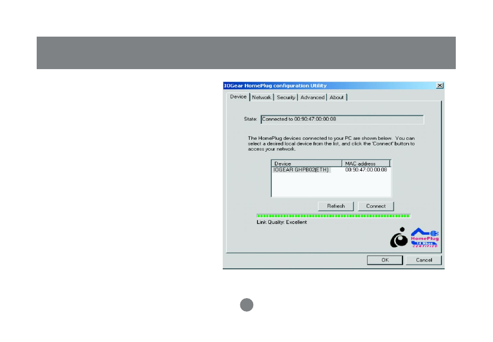Close the HomePlug configuration Utility window

pyautogui.click(x=440, y=86)
